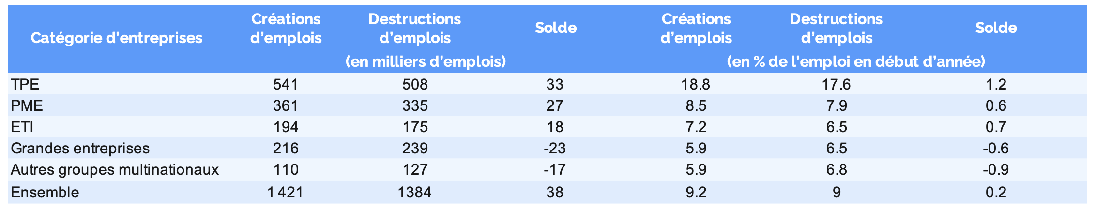Select the PME creations cell showing 361
This screenshot has height=210, width=1096.
(x=286, y=106)
